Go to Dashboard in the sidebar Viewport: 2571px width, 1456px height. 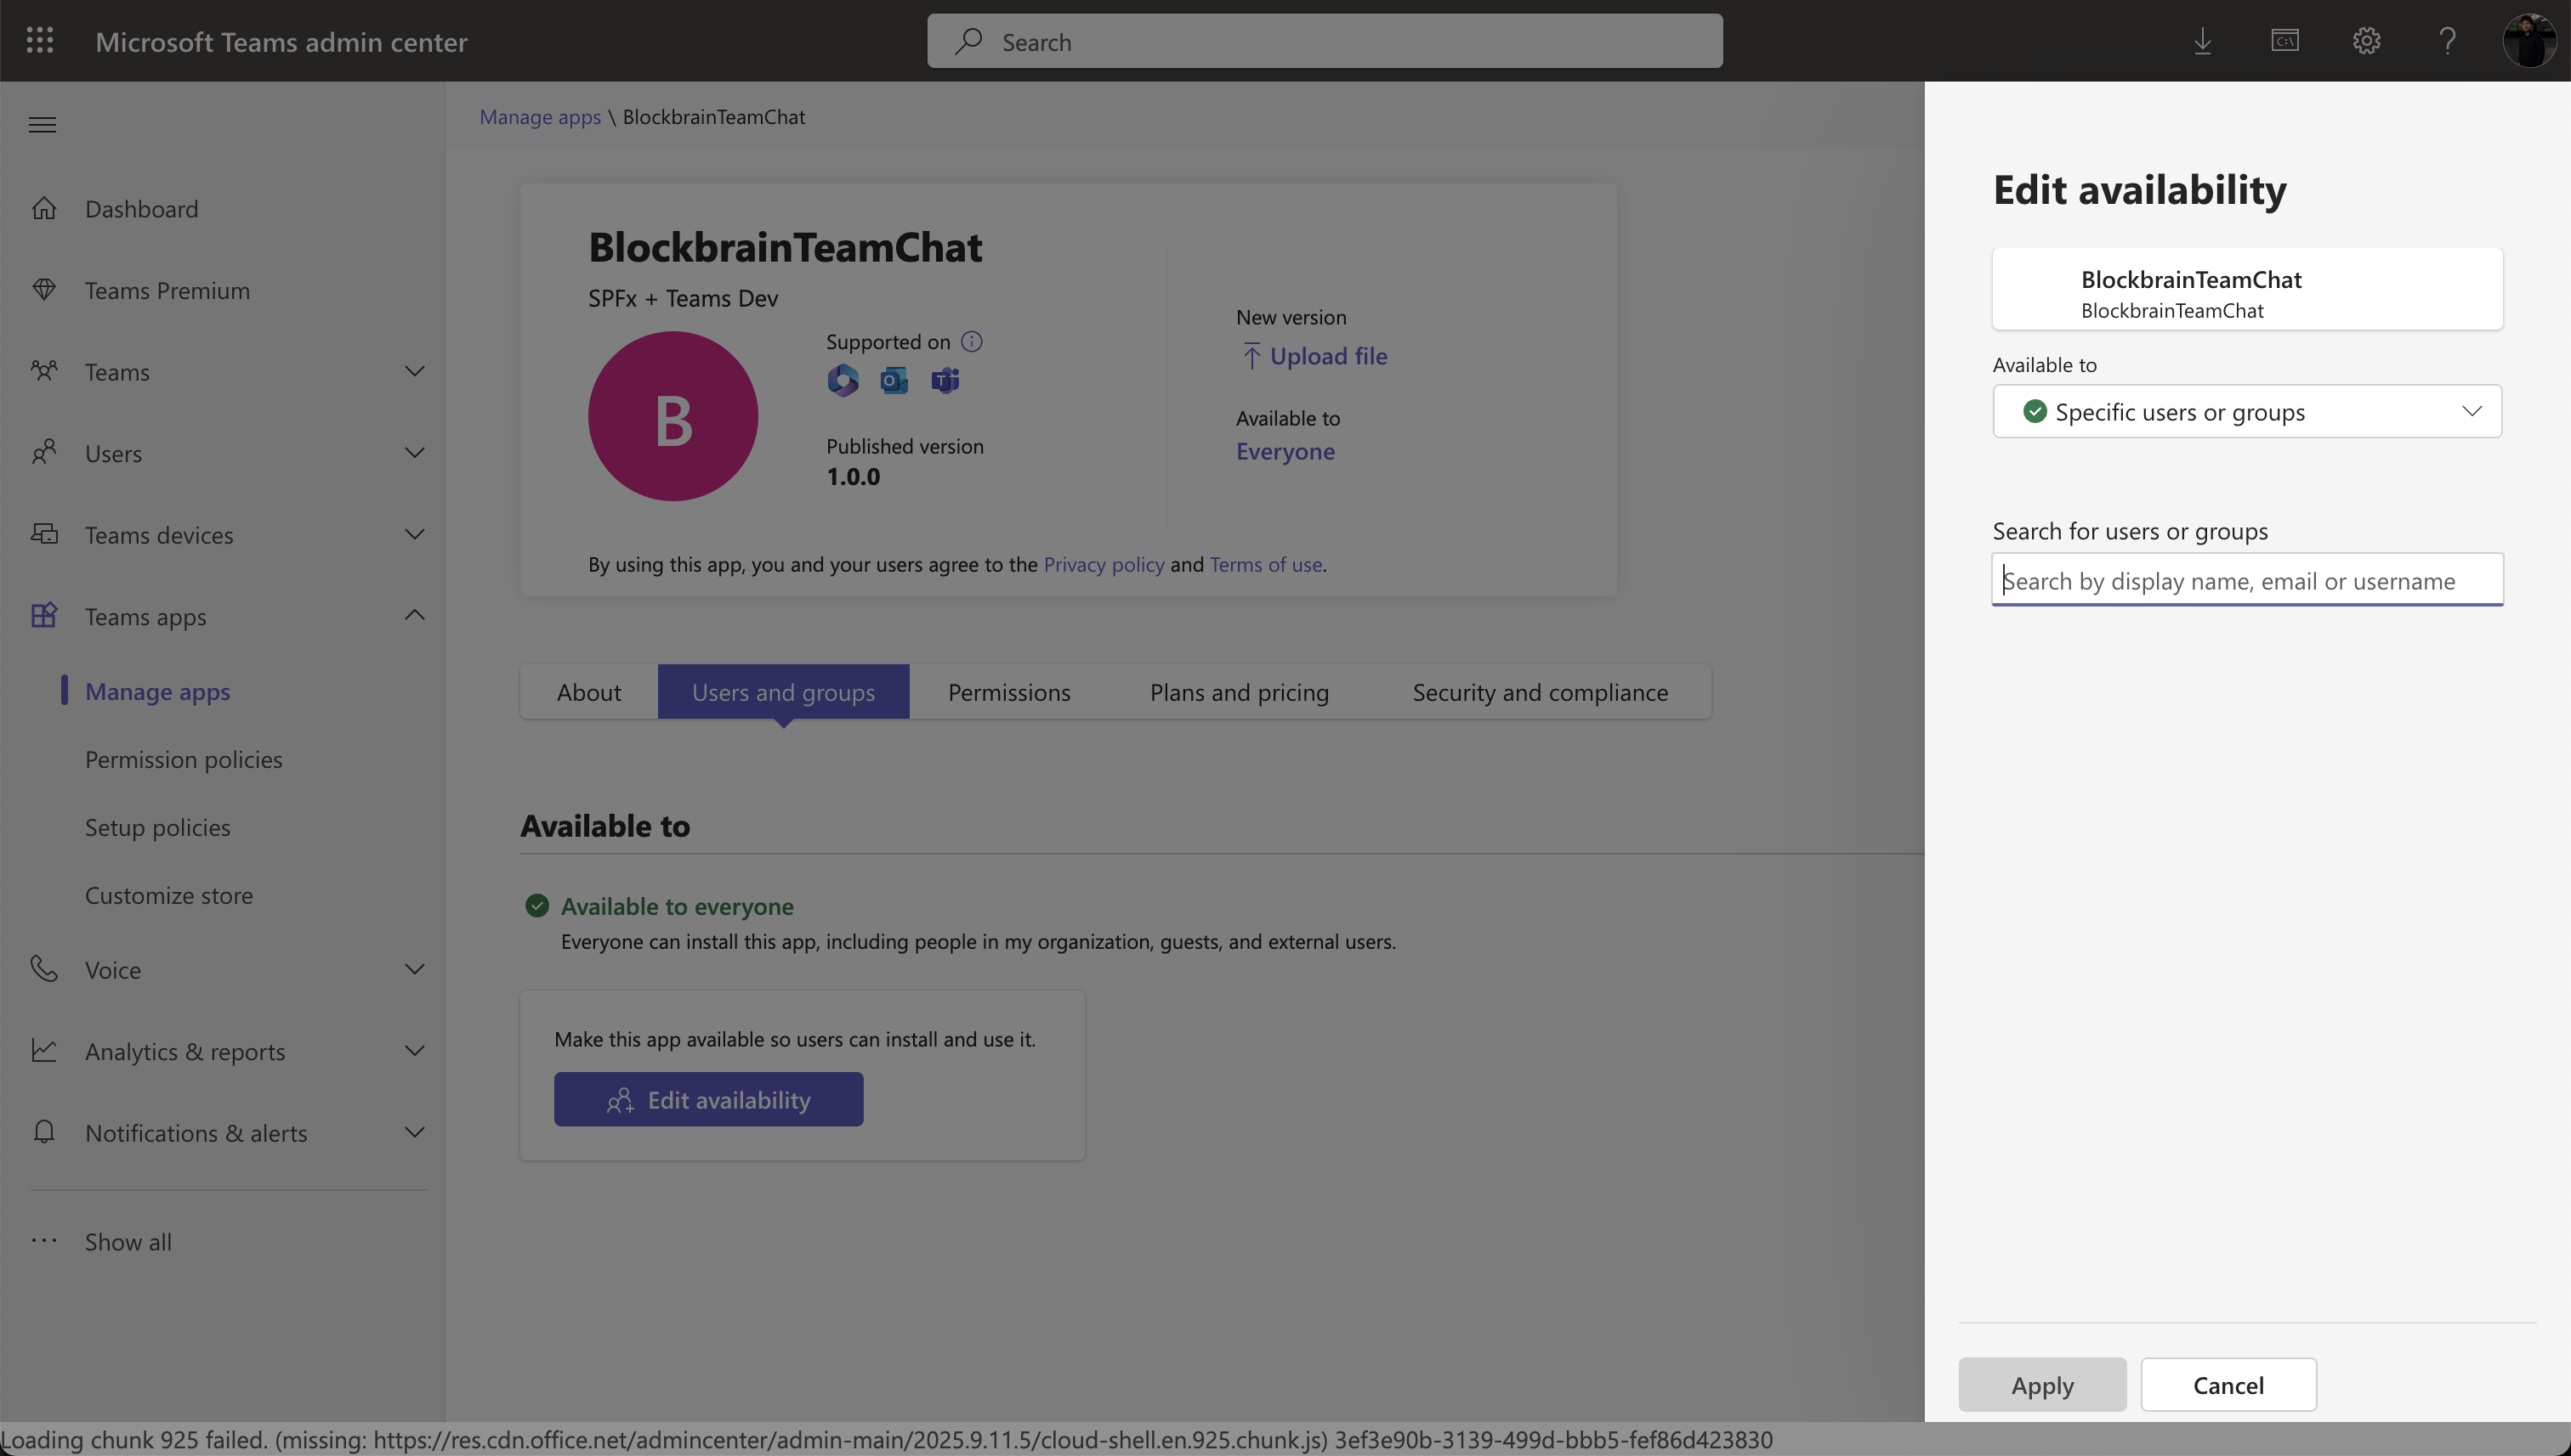[x=141, y=208]
